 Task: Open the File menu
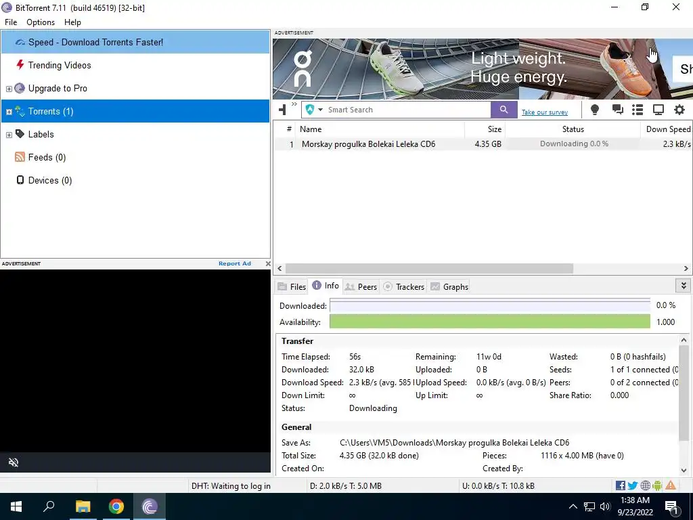11,22
